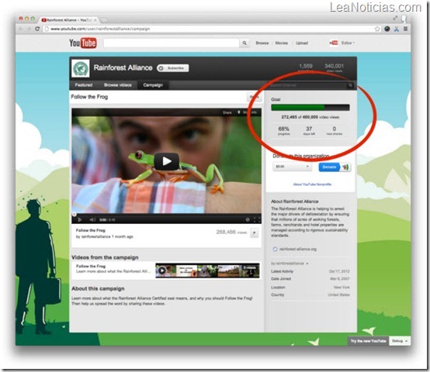The height and width of the screenshot is (372, 430).
Task: Click the small play icon in the player controls
Action: (80, 219)
